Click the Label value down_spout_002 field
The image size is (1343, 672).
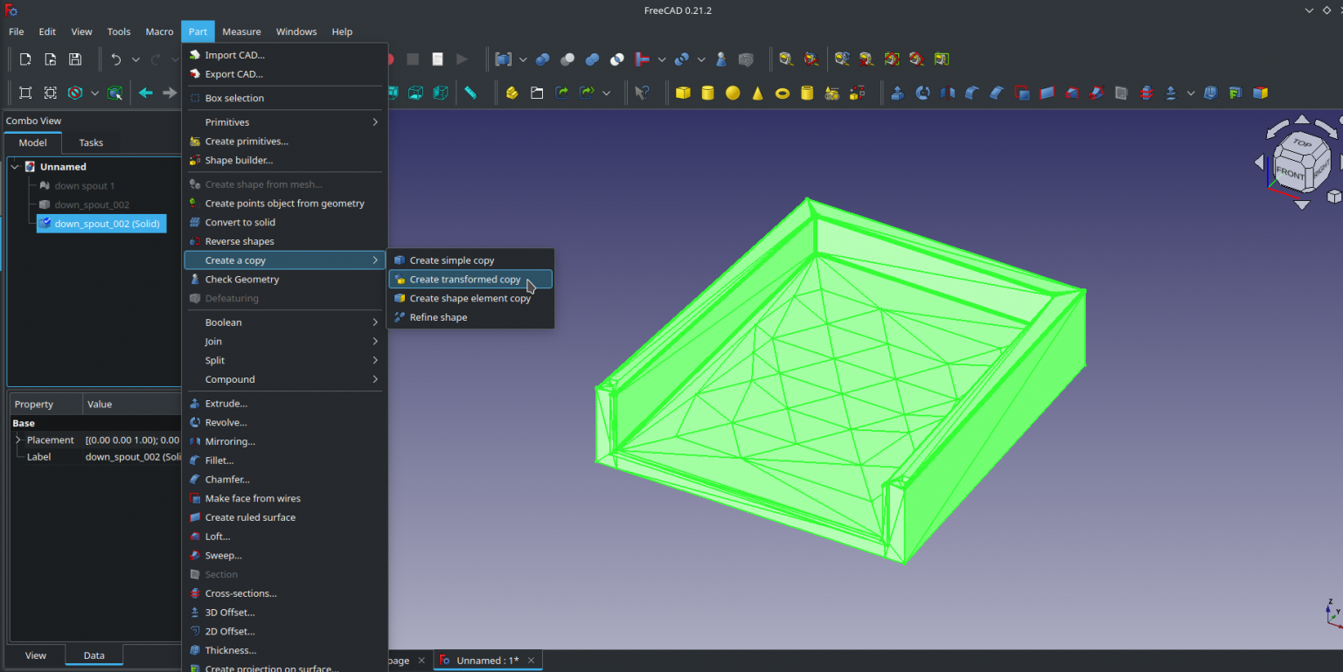coord(132,457)
